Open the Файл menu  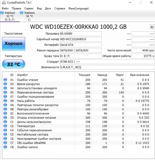point(5,8)
